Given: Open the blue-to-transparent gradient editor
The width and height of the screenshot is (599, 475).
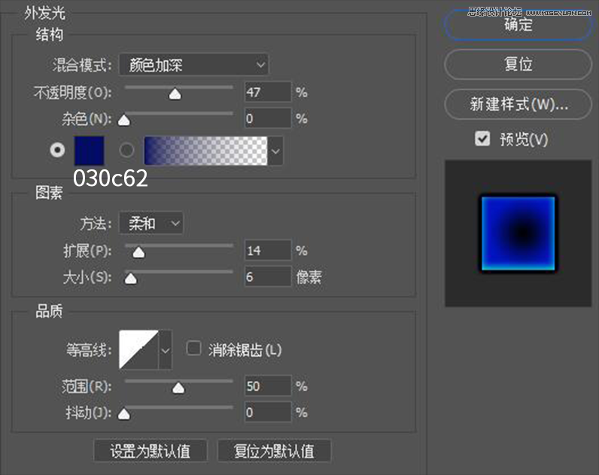Looking at the screenshot, I should pos(205,151).
